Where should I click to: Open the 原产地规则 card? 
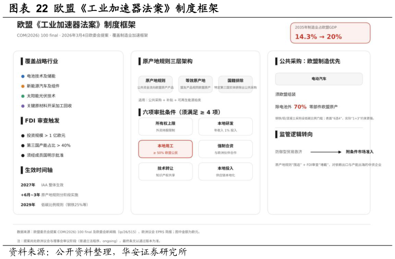tap(155, 84)
